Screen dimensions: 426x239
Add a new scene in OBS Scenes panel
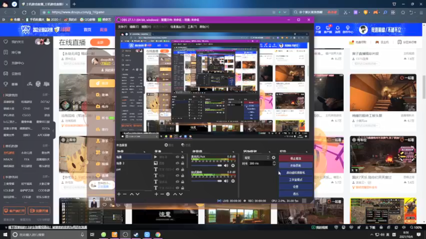tap(119, 194)
